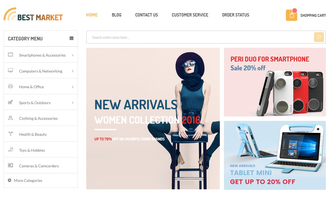Open Order Status in top navigation
The image size is (330, 197).
(236, 15)
